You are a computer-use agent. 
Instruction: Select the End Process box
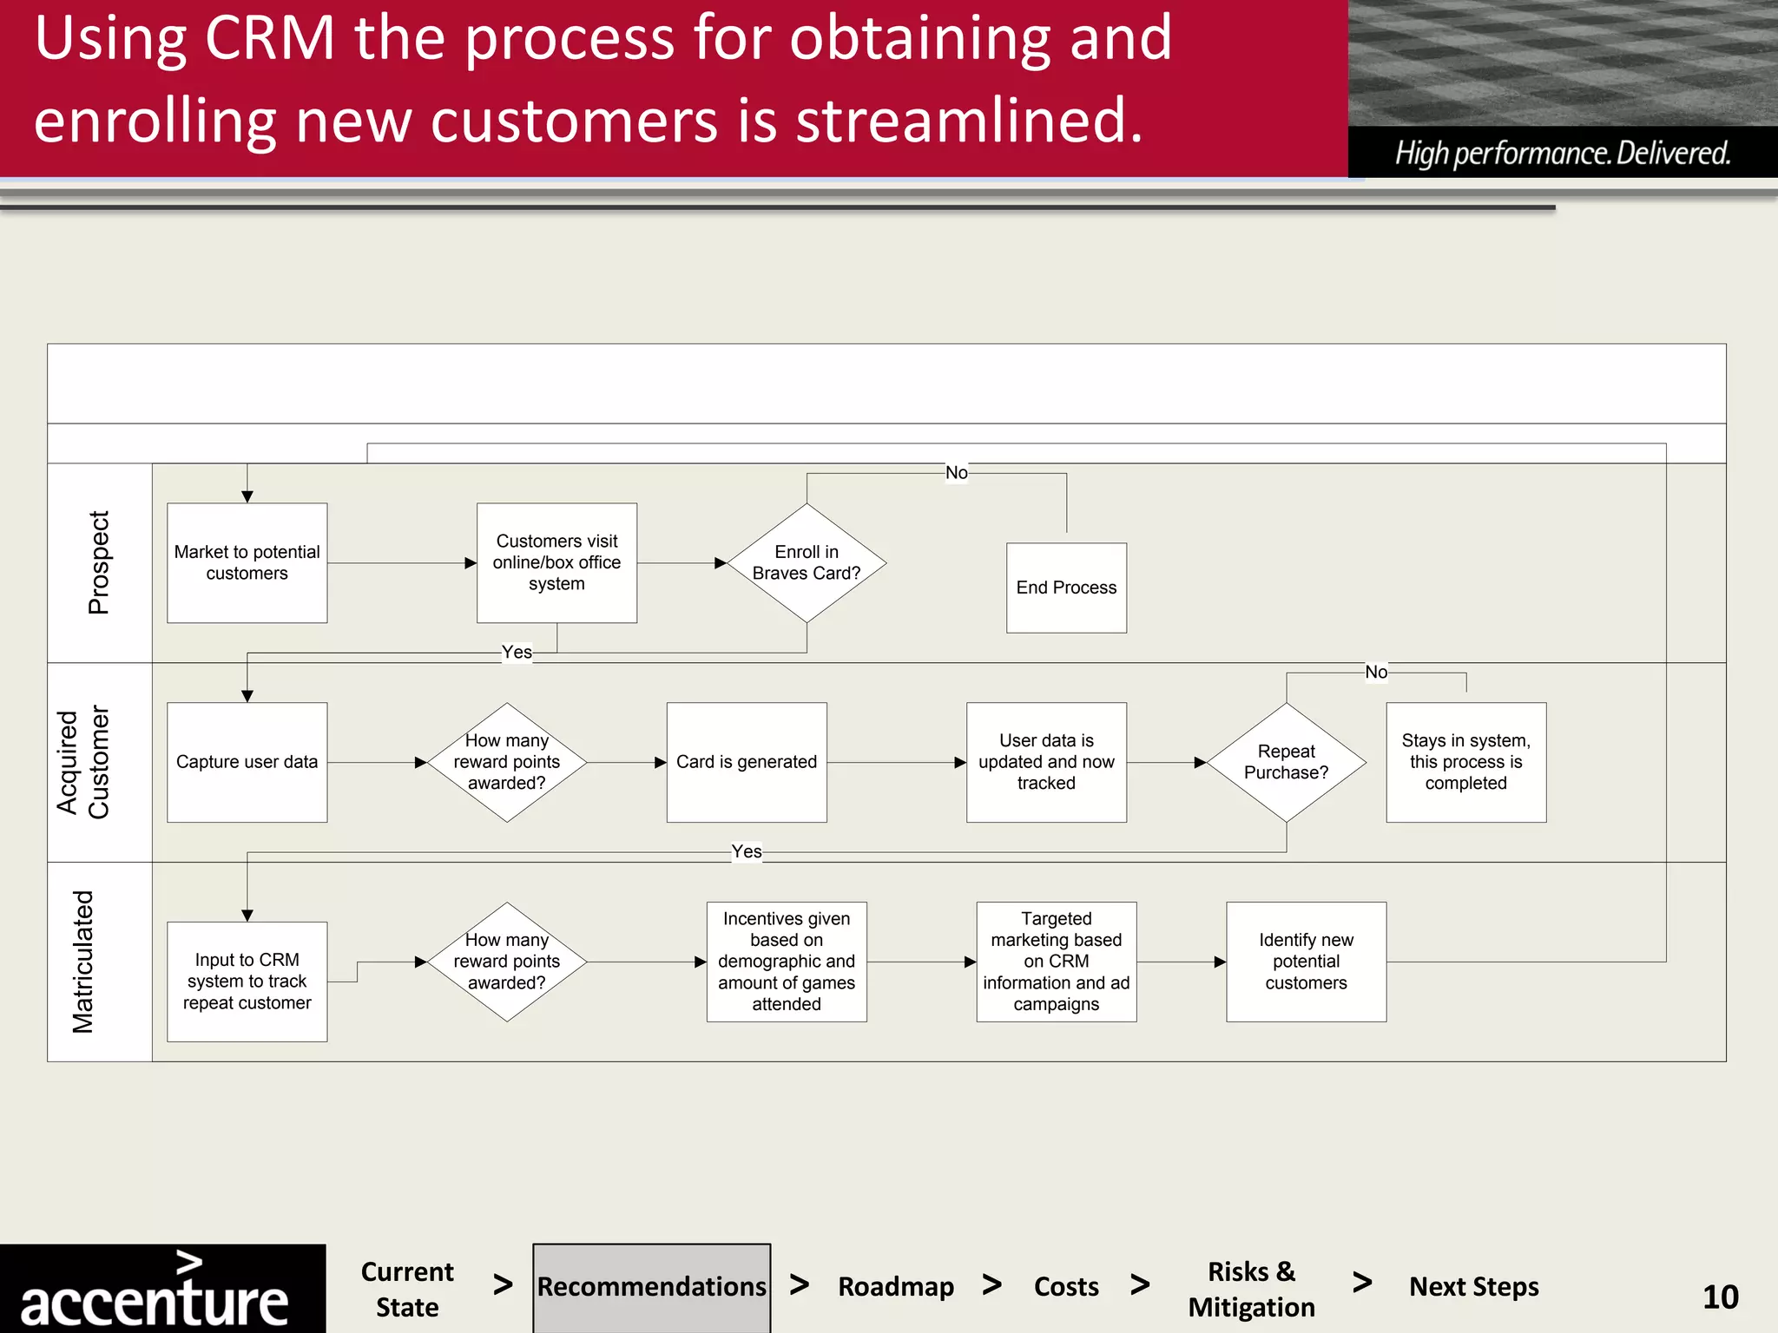[1066, 588]
